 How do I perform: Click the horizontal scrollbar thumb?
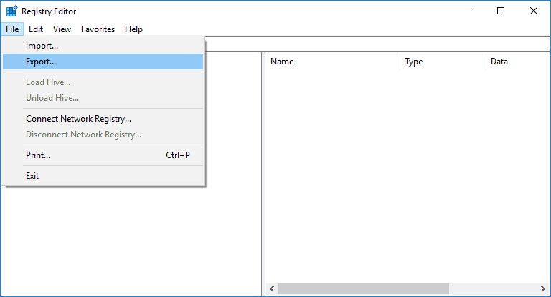click(x=364, y=289)
